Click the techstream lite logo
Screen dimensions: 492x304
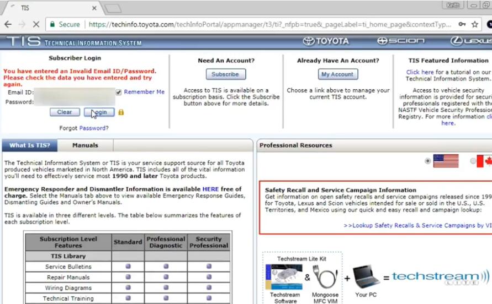[440, 278]
